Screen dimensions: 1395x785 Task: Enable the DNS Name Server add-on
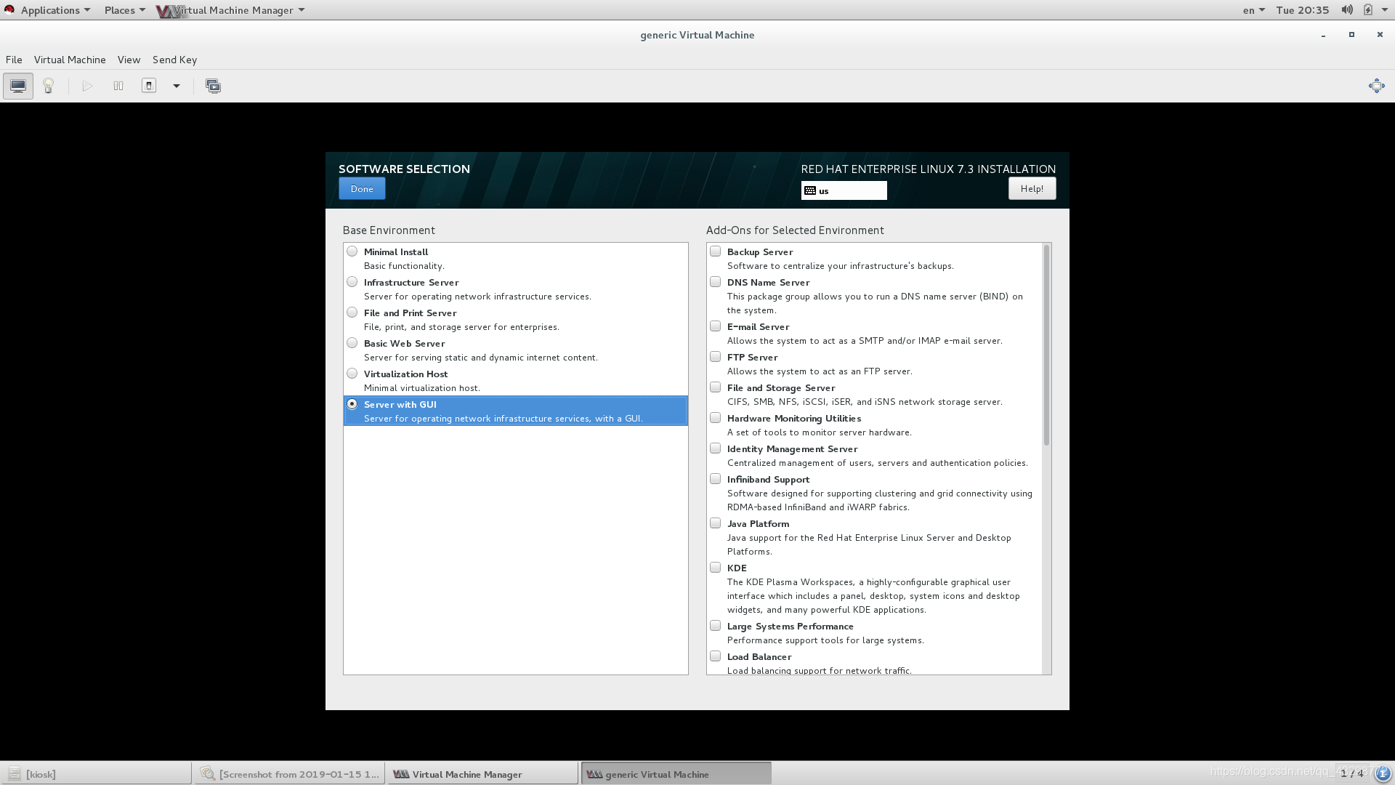coord(715,282)
